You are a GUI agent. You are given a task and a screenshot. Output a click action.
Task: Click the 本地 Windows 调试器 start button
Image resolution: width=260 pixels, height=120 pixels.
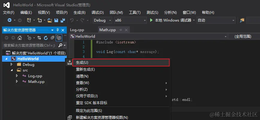point(171,20)
